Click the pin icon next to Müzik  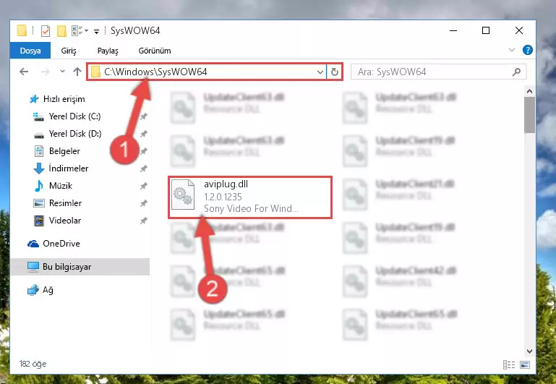pos(144,186)
